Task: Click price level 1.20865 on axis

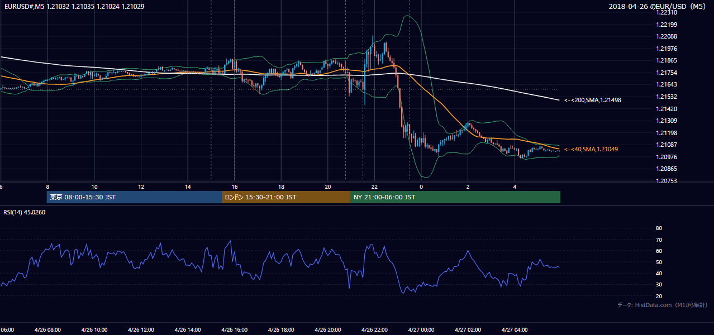Action: pyautogui.click(x=666, y=169)
